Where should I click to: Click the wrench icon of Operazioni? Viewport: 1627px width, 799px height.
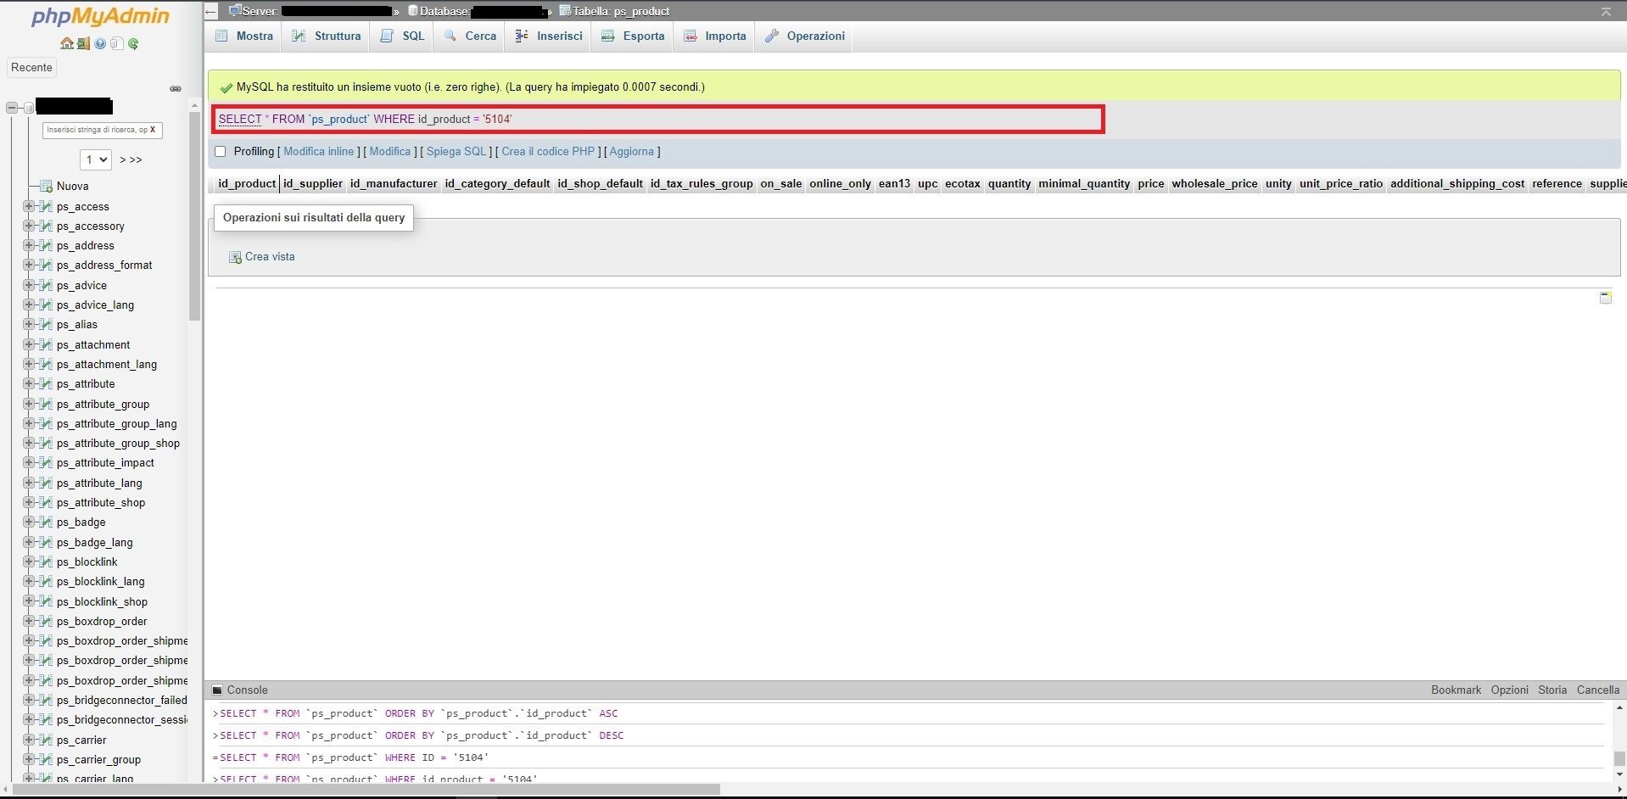(x=771, y=36)
